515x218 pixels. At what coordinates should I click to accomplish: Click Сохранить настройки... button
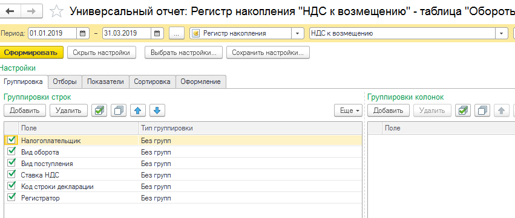(267, 53)
